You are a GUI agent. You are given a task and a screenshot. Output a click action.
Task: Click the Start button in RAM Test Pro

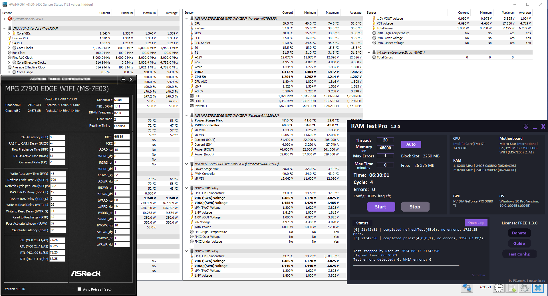[x=381, y=207]
